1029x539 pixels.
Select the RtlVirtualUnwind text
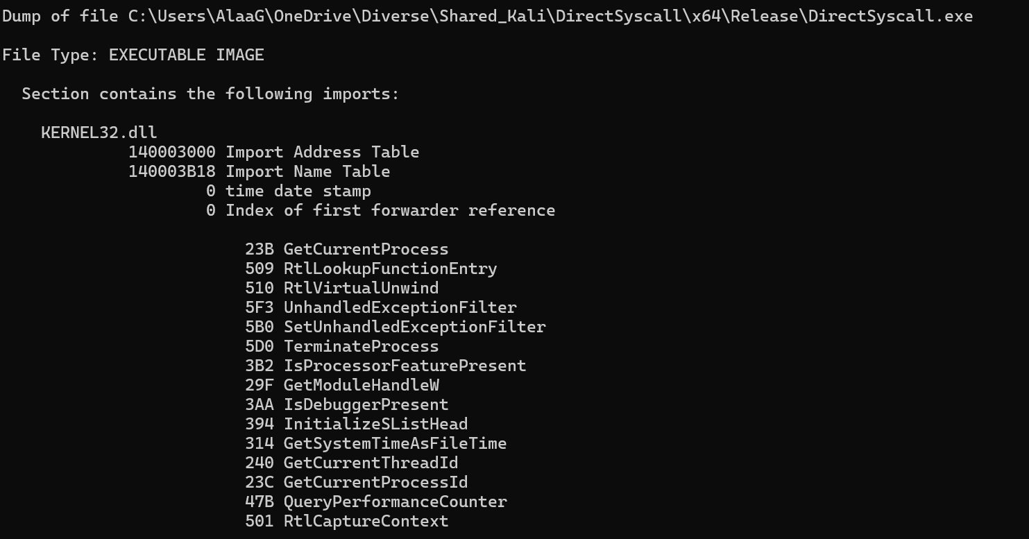(x=361, y=288)
